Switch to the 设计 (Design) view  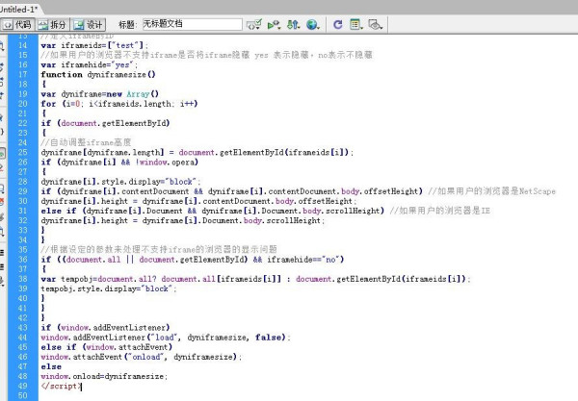(89, 25)
